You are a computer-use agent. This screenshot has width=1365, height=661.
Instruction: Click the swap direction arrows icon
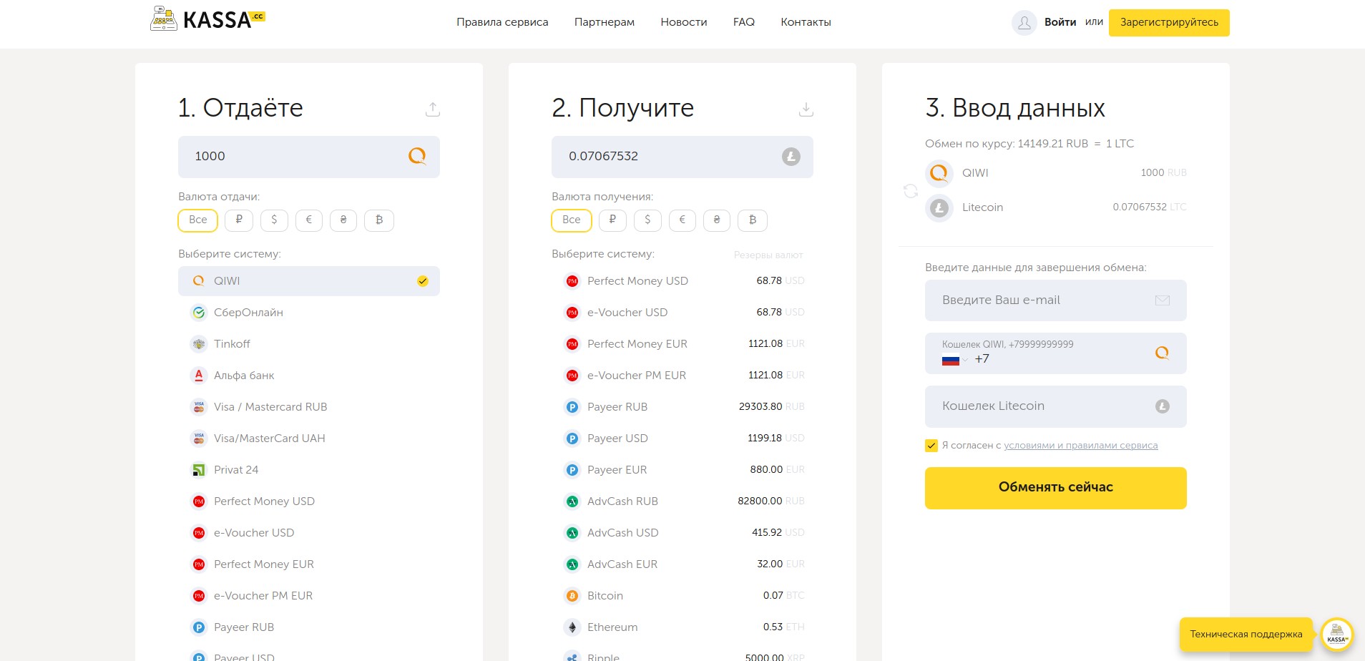click(911, 191)
